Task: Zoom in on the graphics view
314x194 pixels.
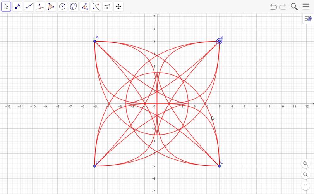Action: [x=305, y=164]
